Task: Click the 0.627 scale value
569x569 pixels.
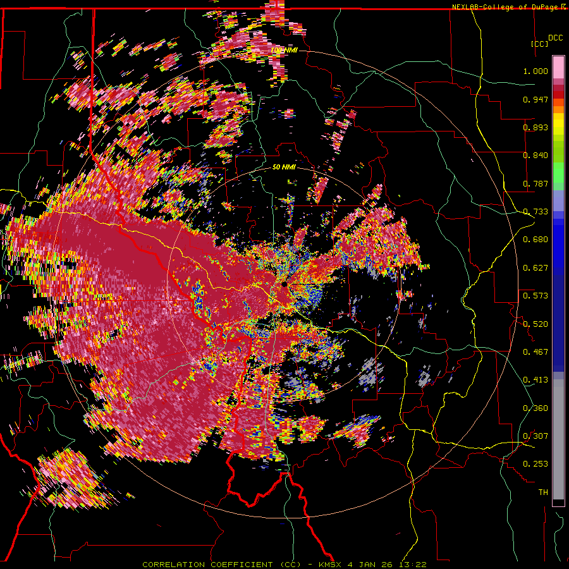Action: (x=535, y=268)
